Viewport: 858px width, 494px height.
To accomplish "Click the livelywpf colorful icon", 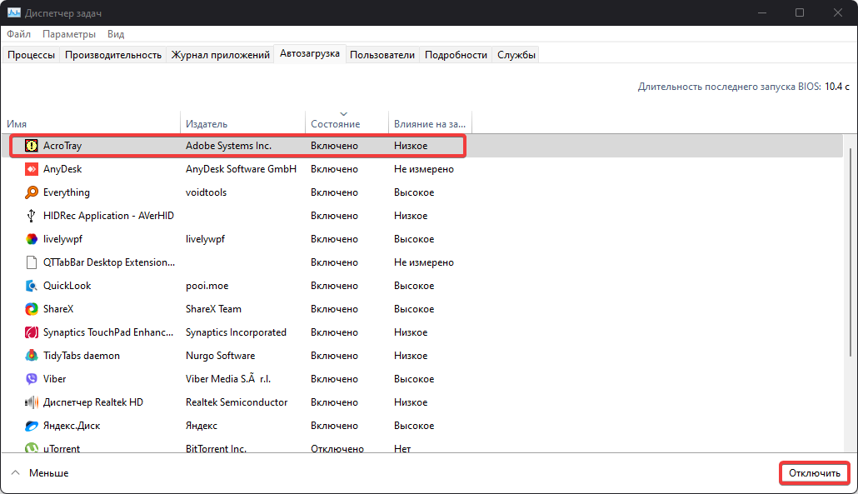I will (32, 239).
